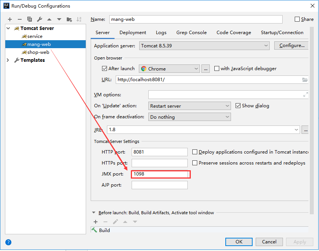This screenshot has height=251, width=319.
Task: Add new configuration with plus icon
Action: (x=10, y=19)
